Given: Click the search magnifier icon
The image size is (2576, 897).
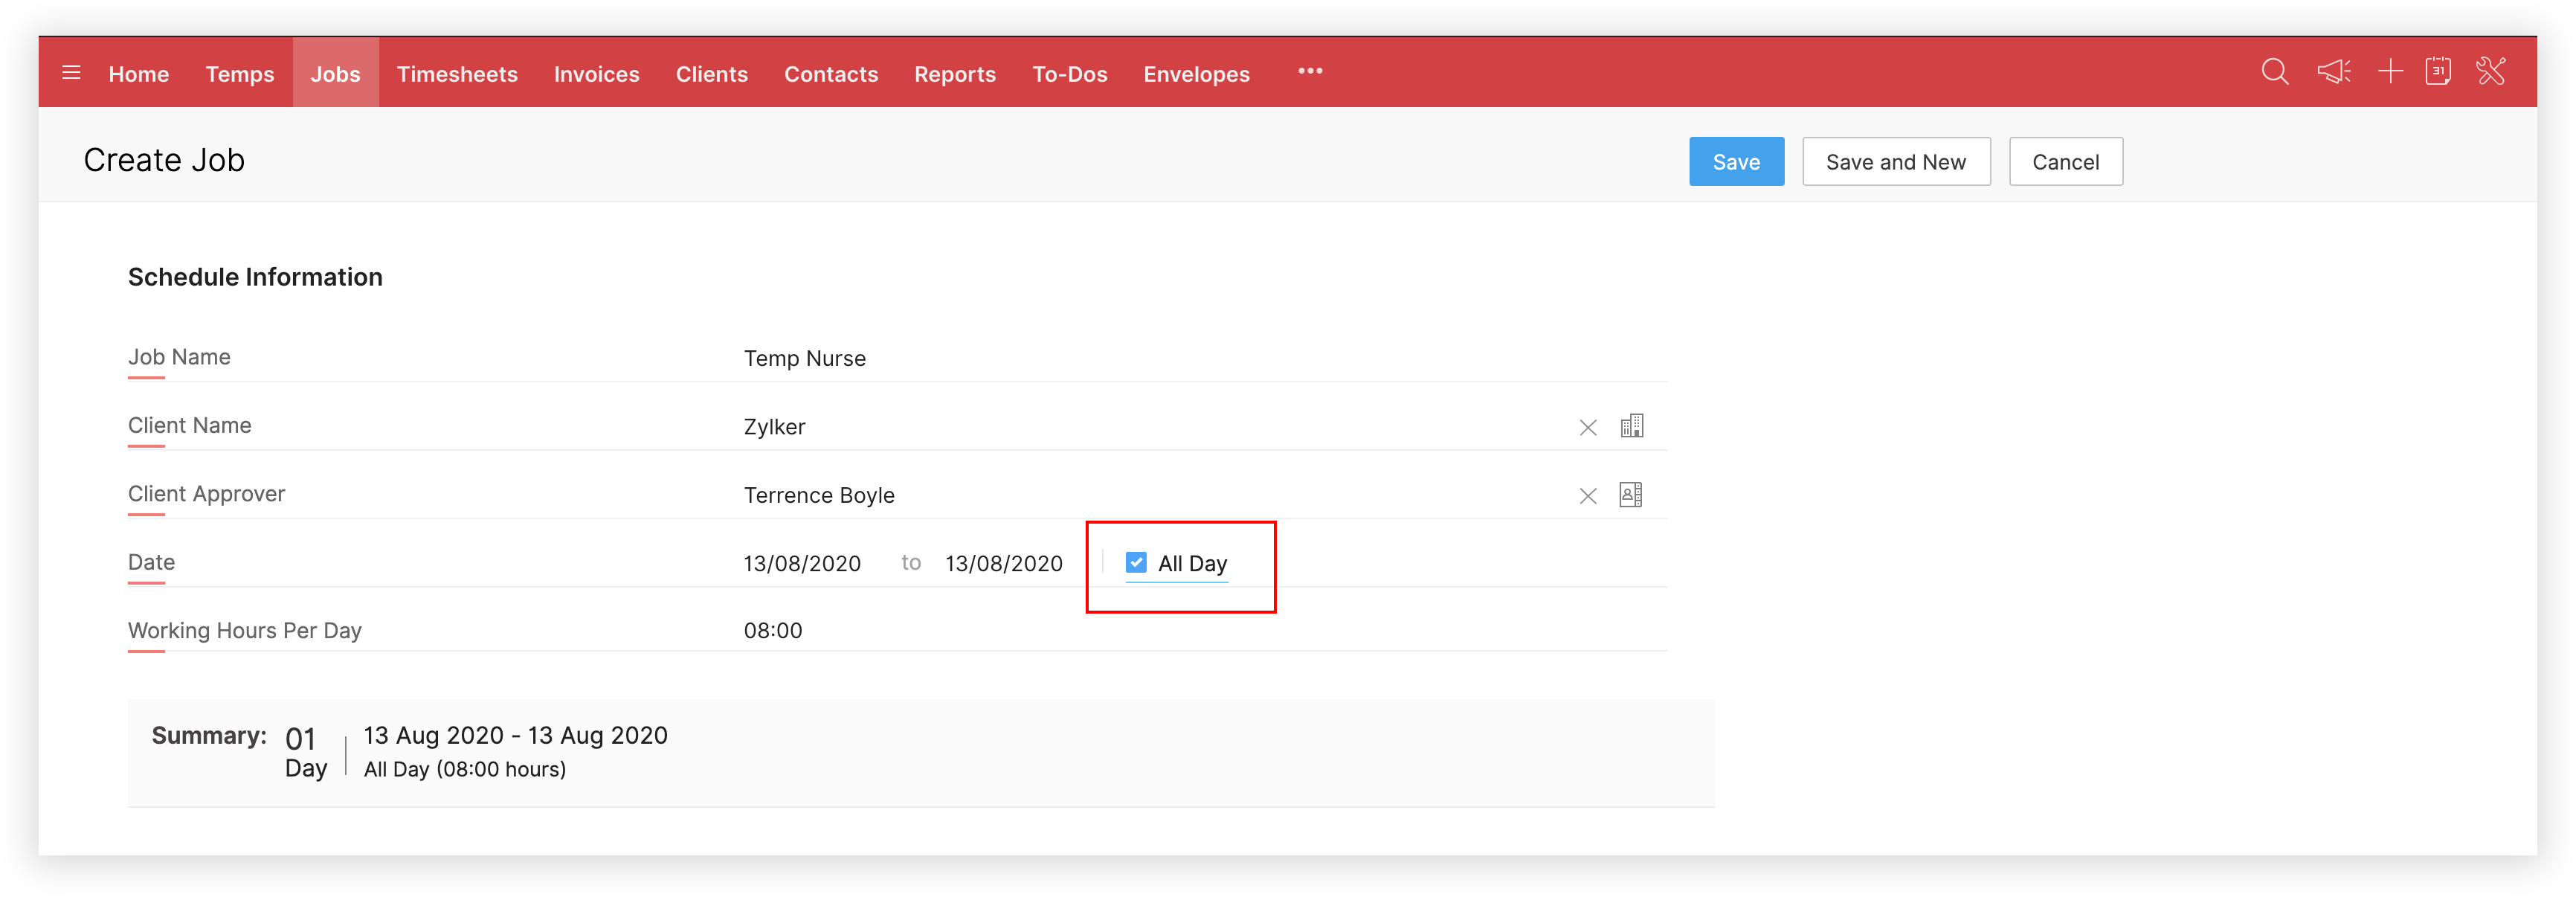Looking at the screenshot, I should [2274, 72].
